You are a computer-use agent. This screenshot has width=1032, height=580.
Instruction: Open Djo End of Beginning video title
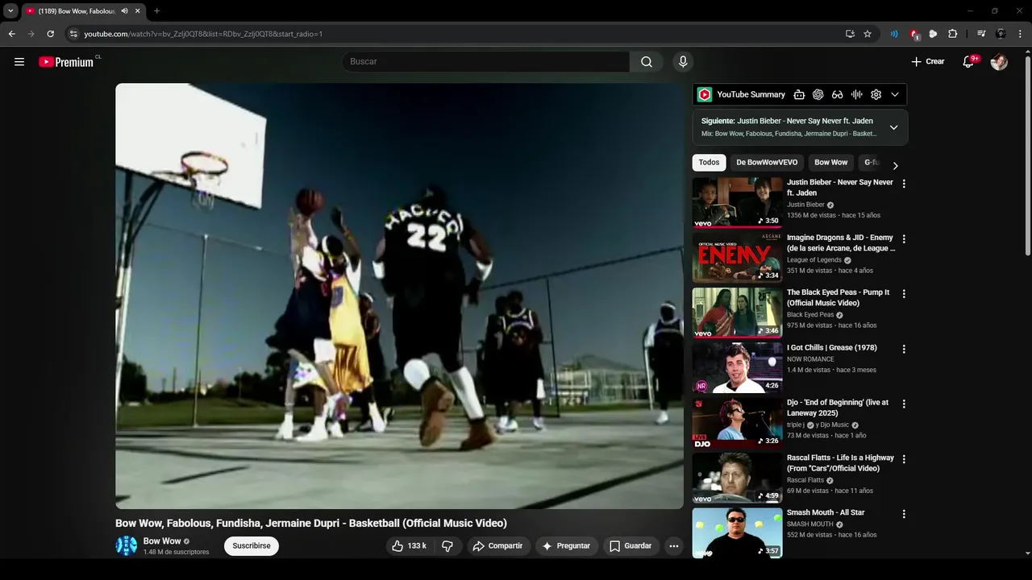pyautogui.click(x=838, y=408)
